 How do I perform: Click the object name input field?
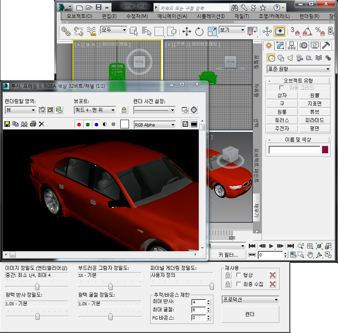[x=295, y=150]
